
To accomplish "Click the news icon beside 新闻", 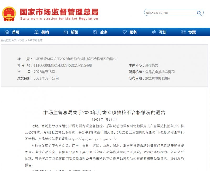I will [66, 32].
